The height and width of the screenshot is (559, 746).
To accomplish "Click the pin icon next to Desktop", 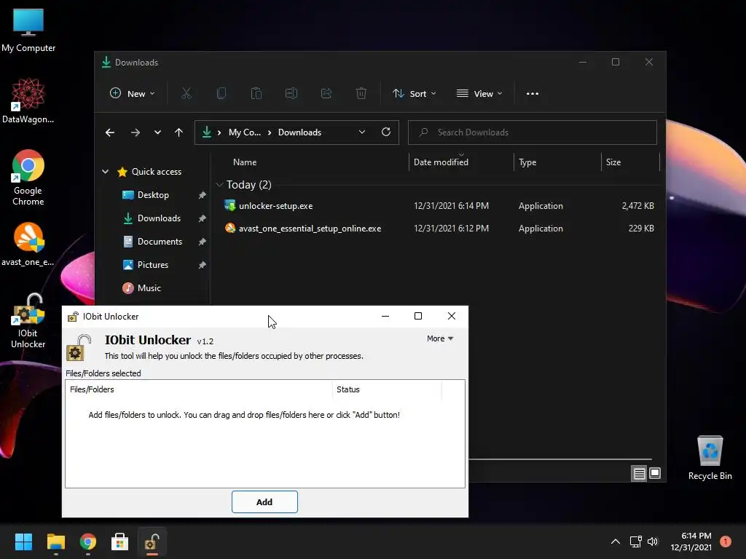I will pos(203,195).
